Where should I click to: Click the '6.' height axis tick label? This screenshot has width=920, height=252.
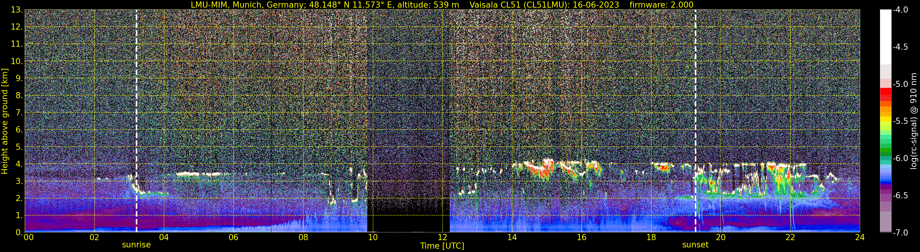click(x=19, y=130)
